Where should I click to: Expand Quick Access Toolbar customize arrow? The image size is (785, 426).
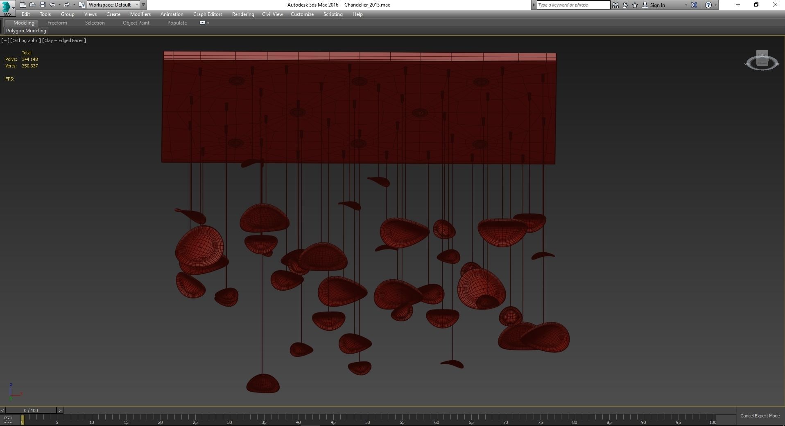click(x=143, y=5)
